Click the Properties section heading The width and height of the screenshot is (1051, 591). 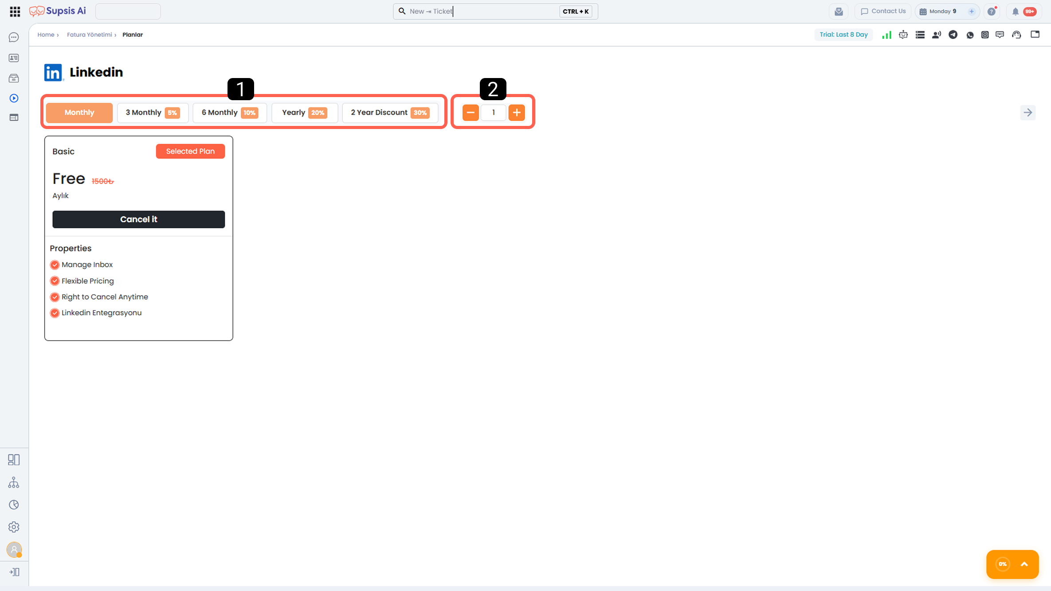tap(71, 249)
